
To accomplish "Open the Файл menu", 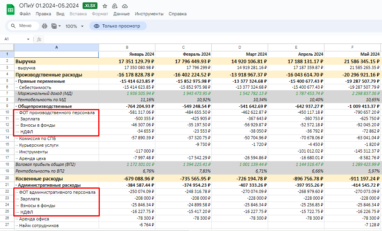I will click(x=25, y=14).
